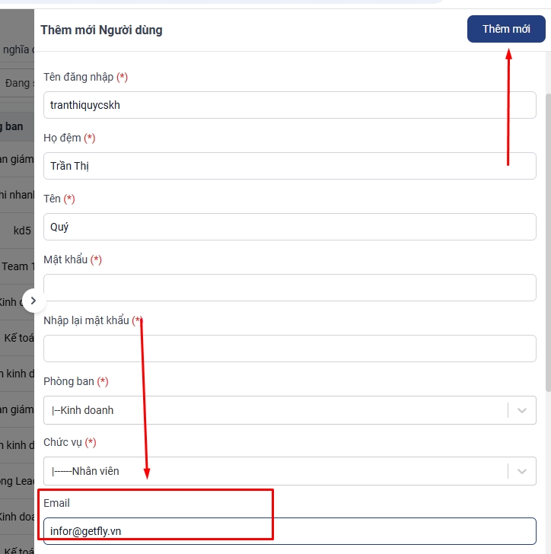Select the Team 1 row behind the panel
551x554 pixels.
(x=15, y=266)
